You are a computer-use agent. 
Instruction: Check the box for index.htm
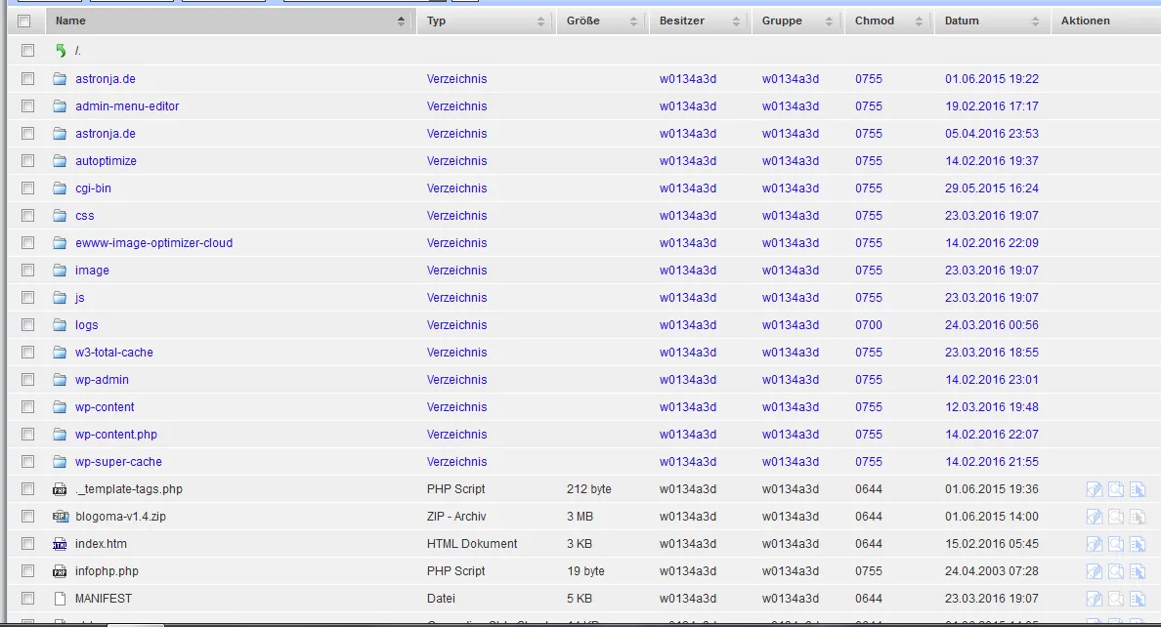(x=28, y=544)
